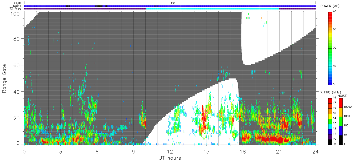Image resolution: width=355 pixels, height=164 pixels.
Task: Click the 15 tick on UT hours axis
Action: click(x=206, y=151)
